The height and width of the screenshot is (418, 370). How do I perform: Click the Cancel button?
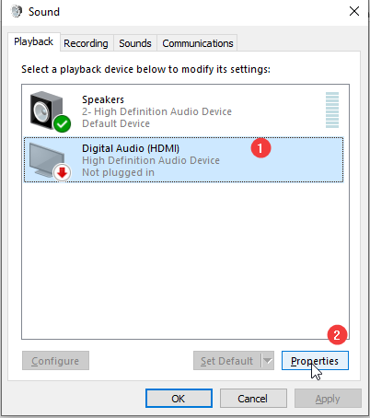[x=253, y=399]
